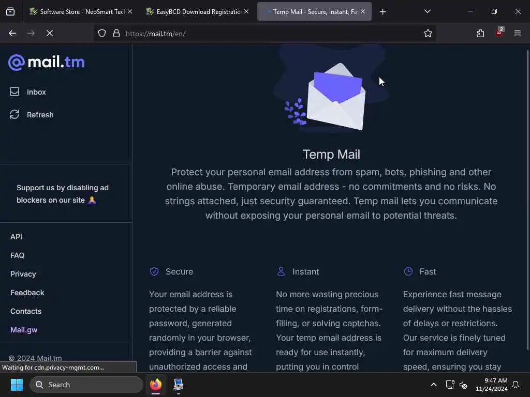Open the network status tray icon
Image resolution: width=530 pixels, height=397 pixels.
click(x=450, y=385)
